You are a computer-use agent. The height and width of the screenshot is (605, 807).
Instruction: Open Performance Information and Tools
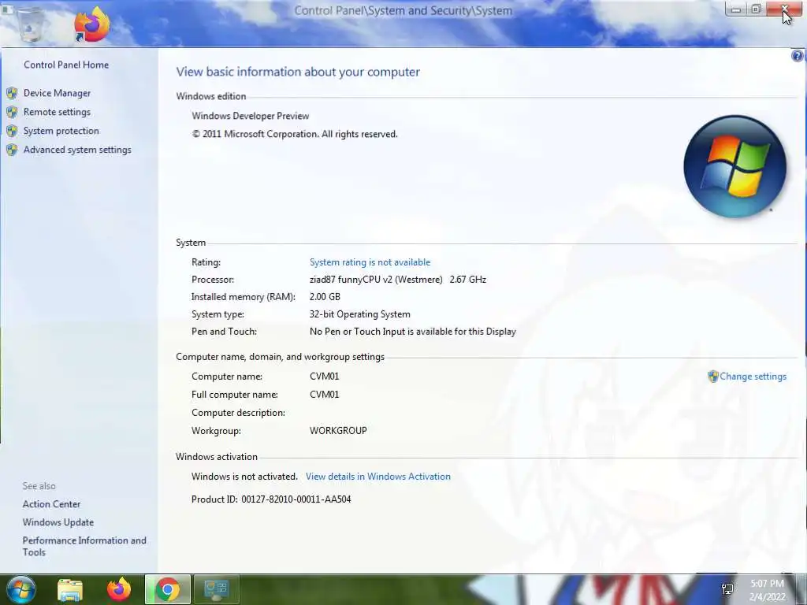click(x=84, y=547)
